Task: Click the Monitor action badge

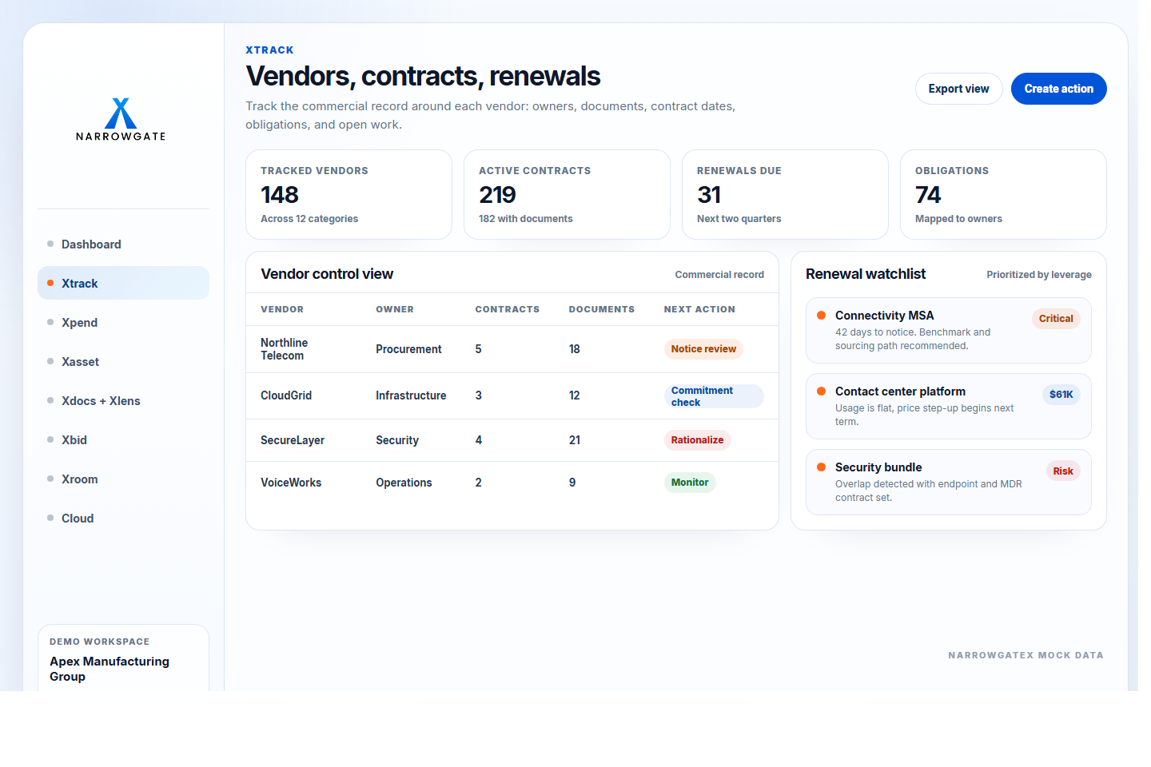Action: click(x=690, y=483)
